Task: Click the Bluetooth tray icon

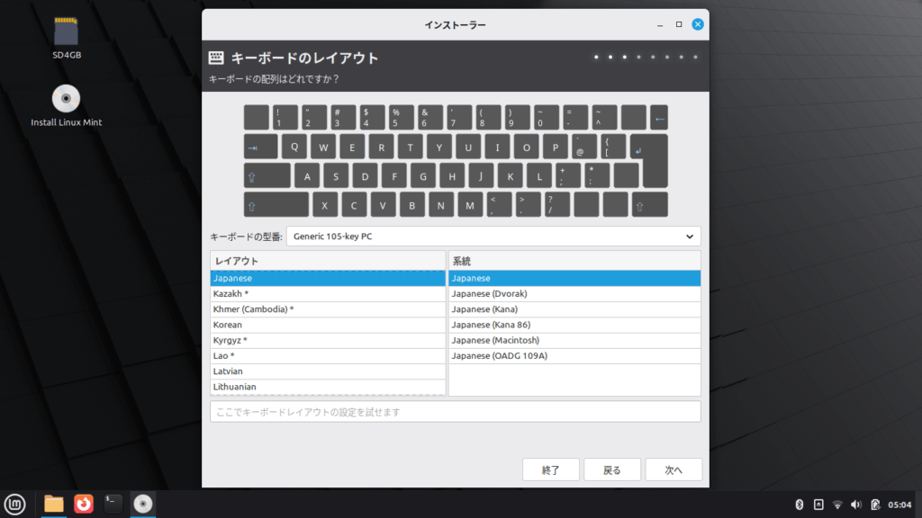Action: [800, 505]
